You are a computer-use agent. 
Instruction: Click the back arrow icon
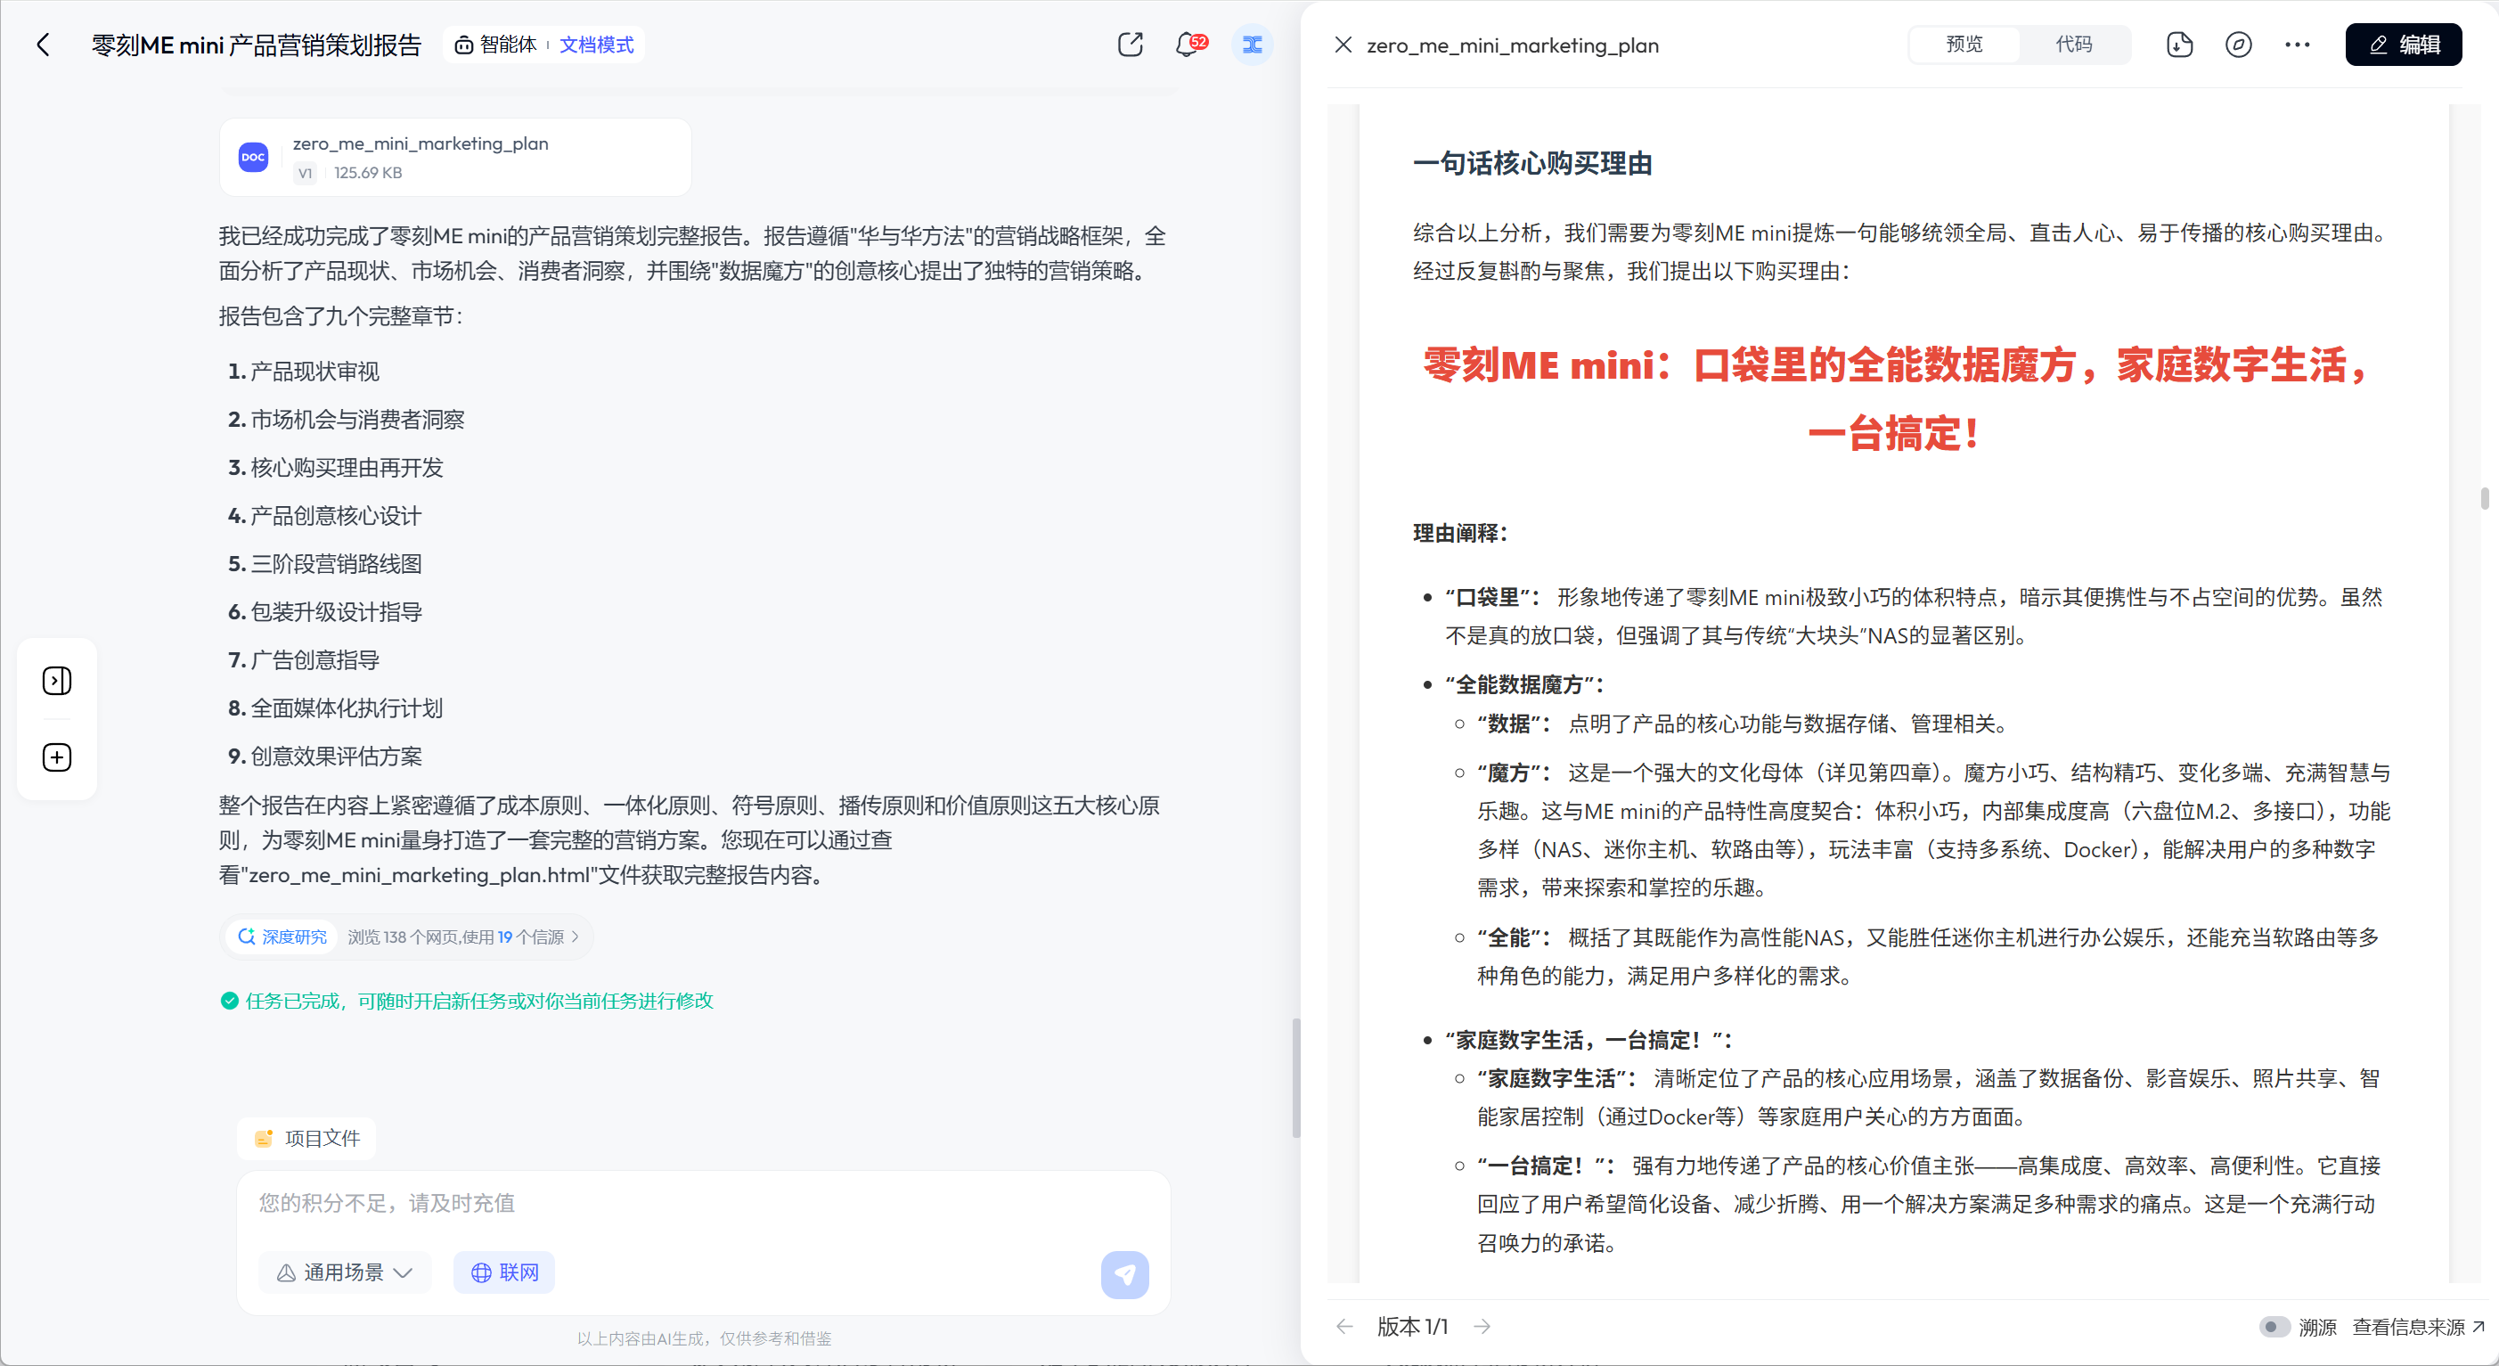click(43, 45)
